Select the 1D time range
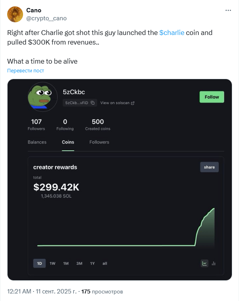The width and height of the screenshot is (239, 301). coord(39,263)
